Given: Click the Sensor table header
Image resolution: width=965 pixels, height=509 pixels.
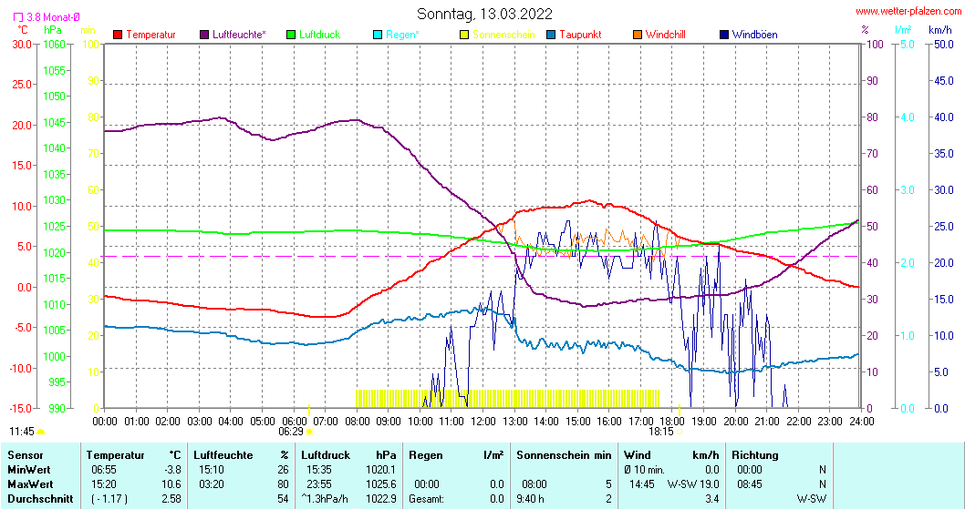Looking at the screenshot, I should tap(26, 455).
